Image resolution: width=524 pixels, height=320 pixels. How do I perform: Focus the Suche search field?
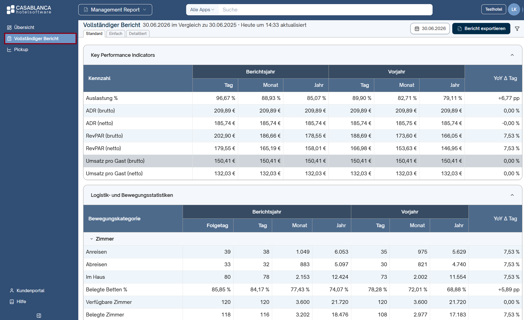(325, 10)
